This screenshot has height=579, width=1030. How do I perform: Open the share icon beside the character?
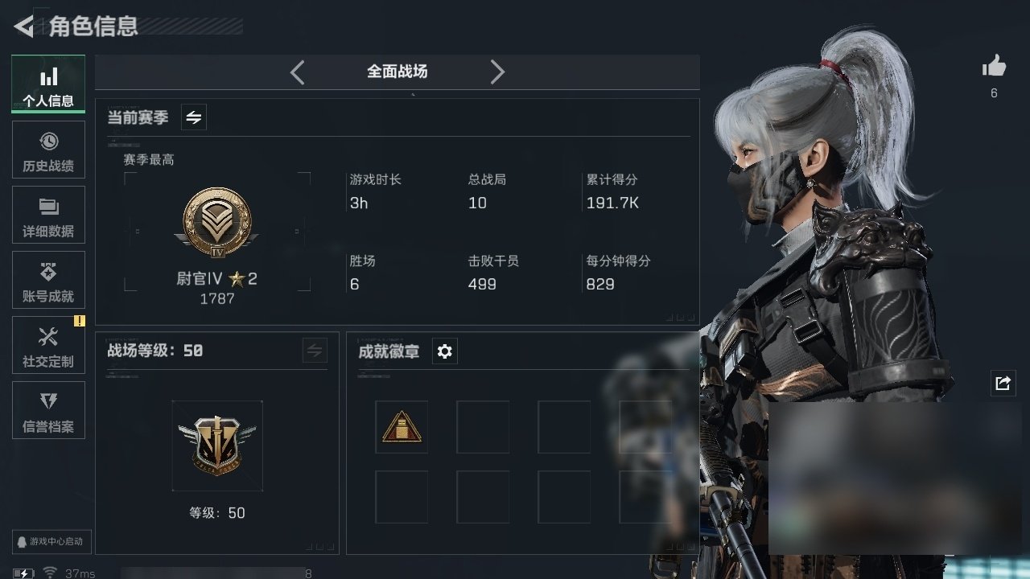click(1003, 384)
